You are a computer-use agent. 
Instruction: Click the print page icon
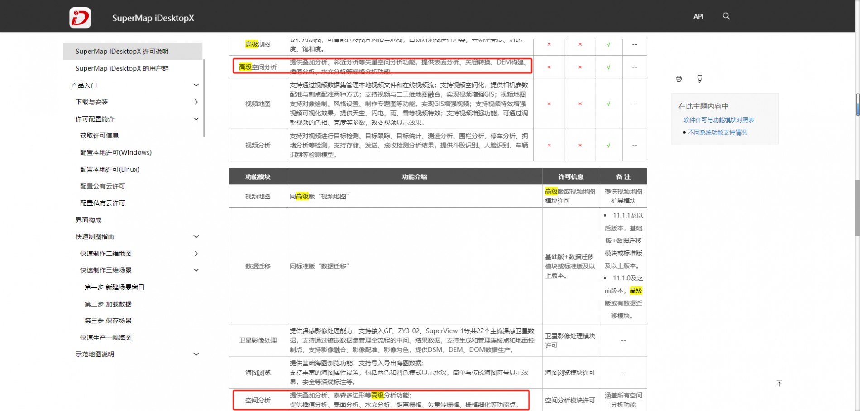click(x=678, y=79)
